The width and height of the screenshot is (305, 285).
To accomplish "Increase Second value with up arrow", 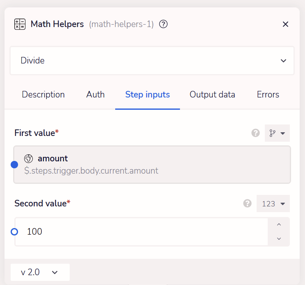I will point(279,224).
